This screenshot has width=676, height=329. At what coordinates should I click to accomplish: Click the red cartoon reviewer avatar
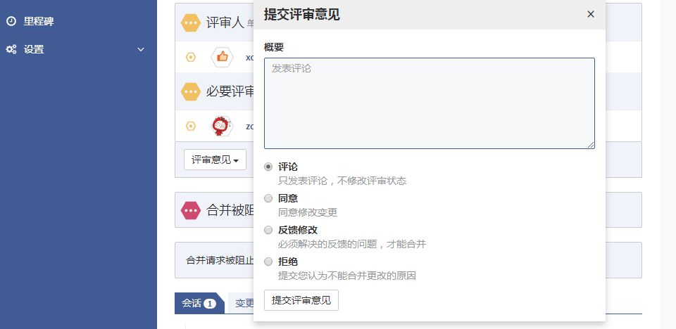222,126
